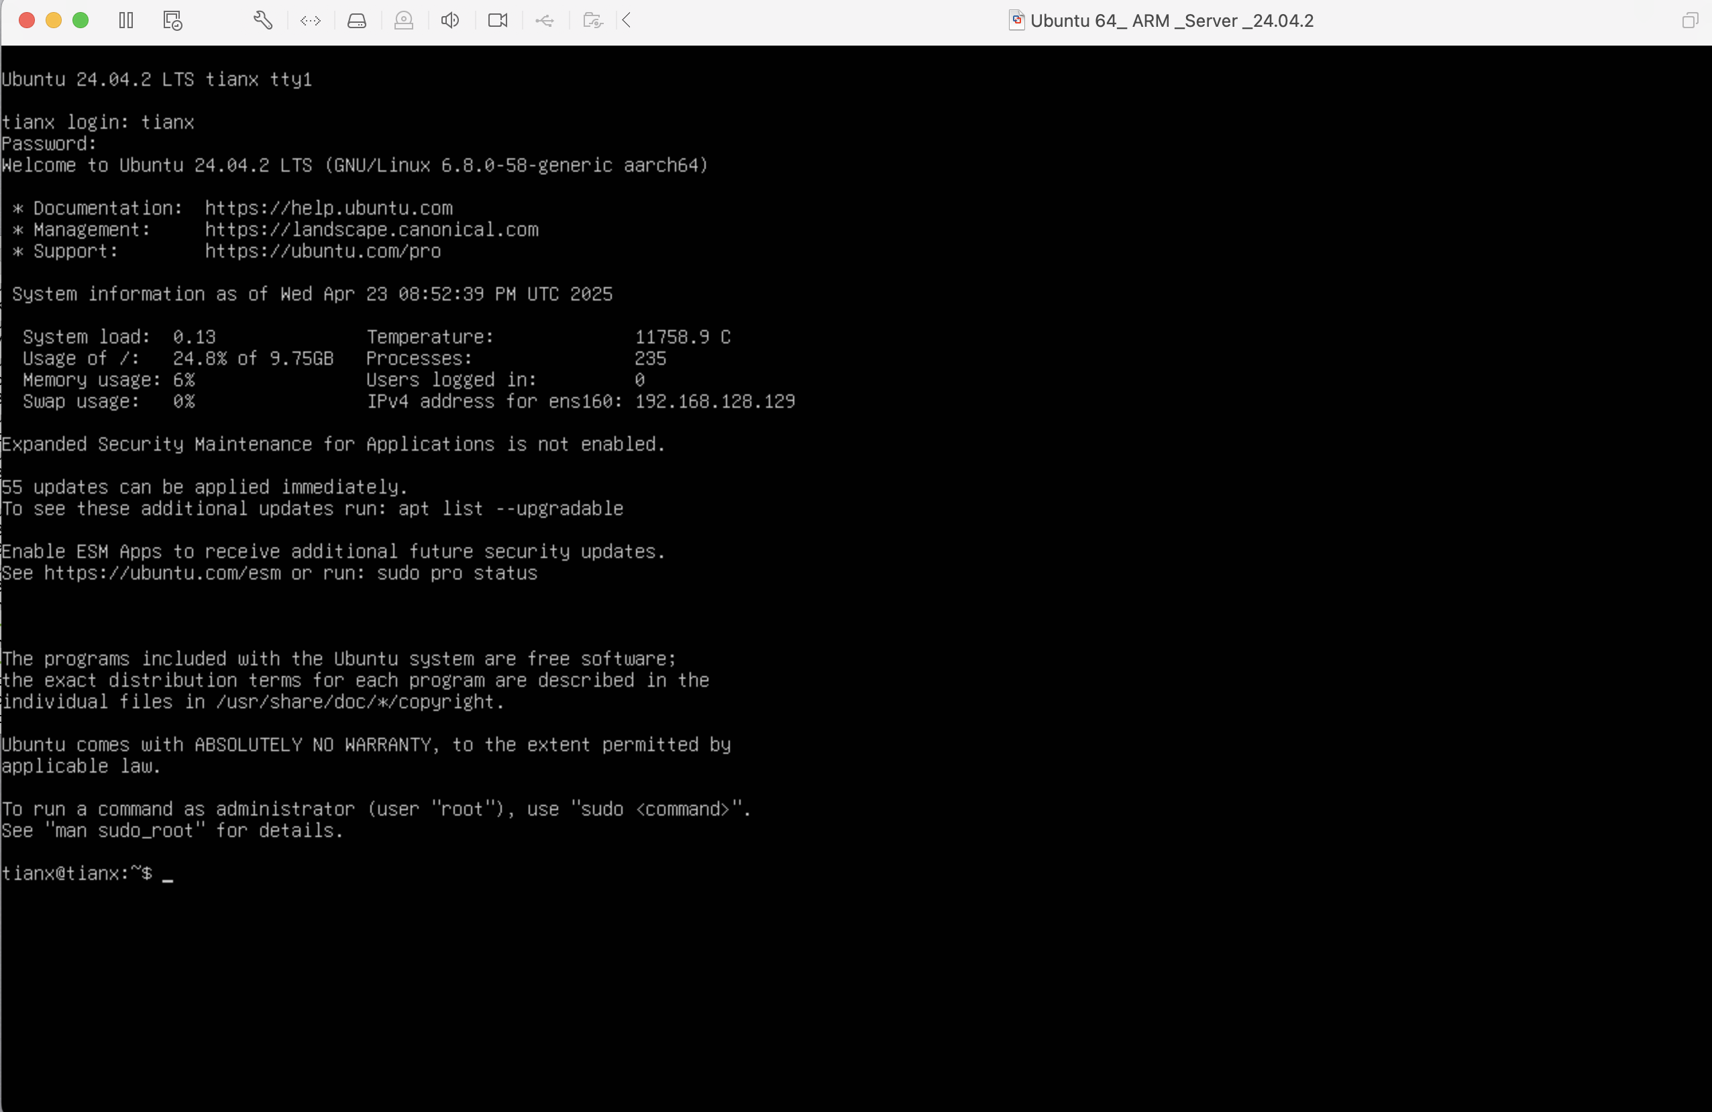Open virtual machine settings wrench
1712x1112 pixels.
(x=263, y=20)
